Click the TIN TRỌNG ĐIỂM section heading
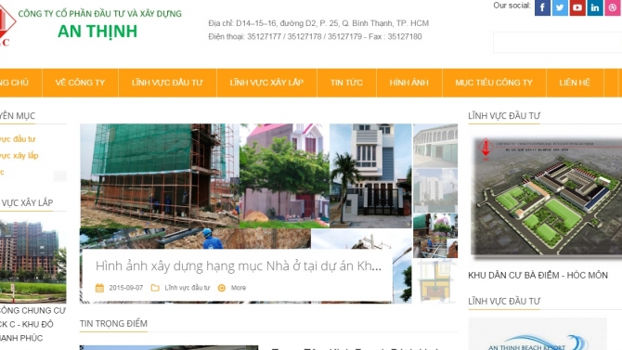 tap(113, 323)
